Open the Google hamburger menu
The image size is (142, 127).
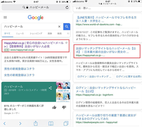(5, 17)
